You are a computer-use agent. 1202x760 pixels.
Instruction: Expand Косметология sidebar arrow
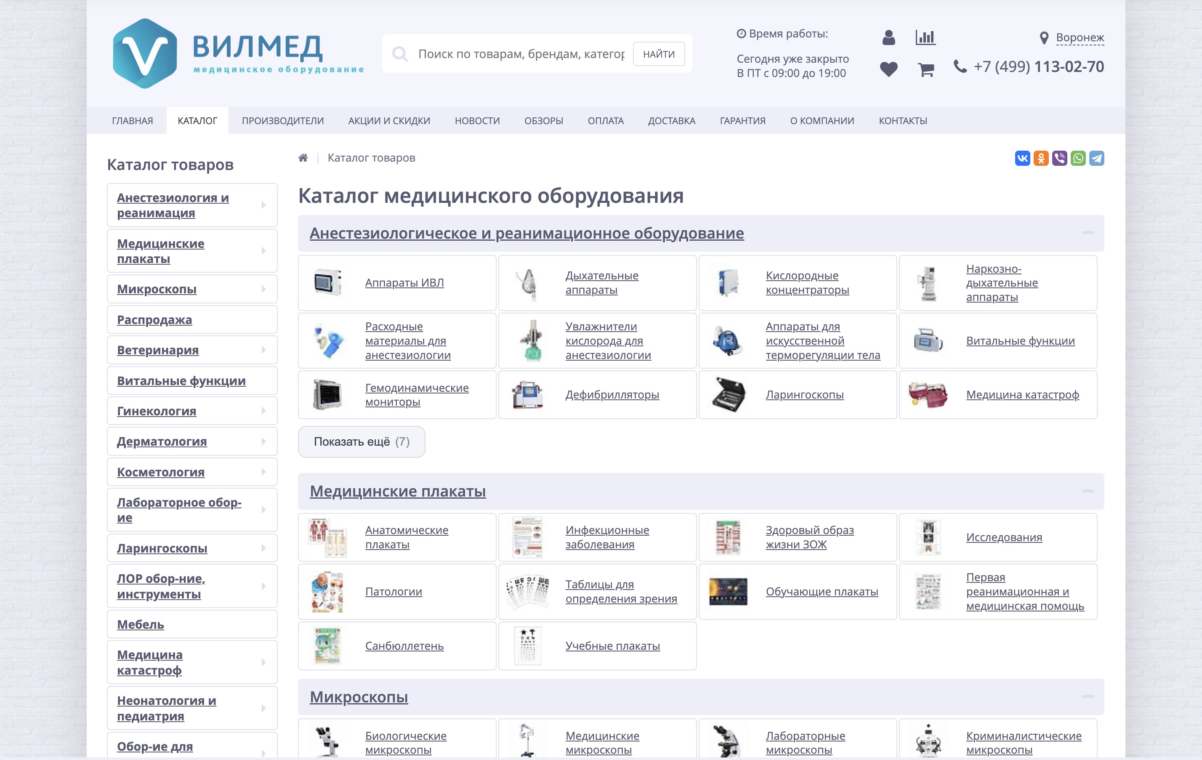[x=263, y=472]
